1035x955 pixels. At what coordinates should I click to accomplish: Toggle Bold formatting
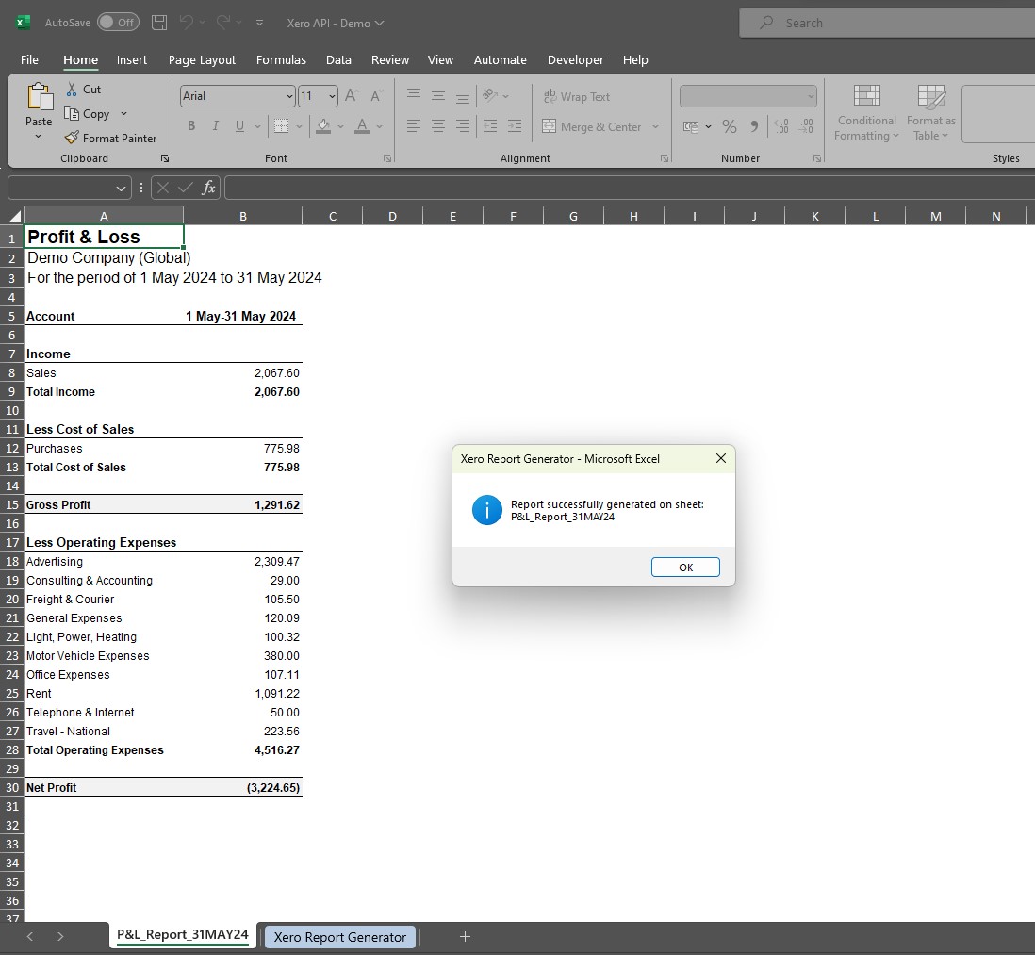[191, 125]
